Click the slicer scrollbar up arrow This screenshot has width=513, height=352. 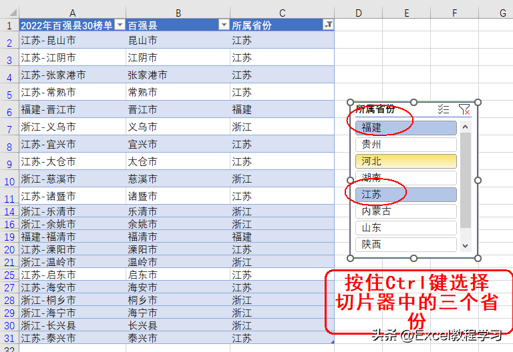point(465,127)
